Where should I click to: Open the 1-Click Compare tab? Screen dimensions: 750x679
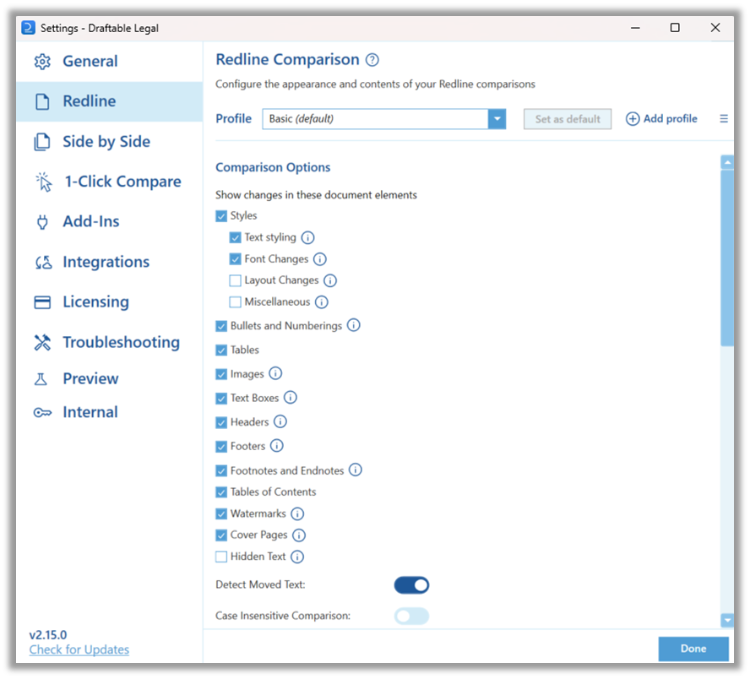(110, 182)
